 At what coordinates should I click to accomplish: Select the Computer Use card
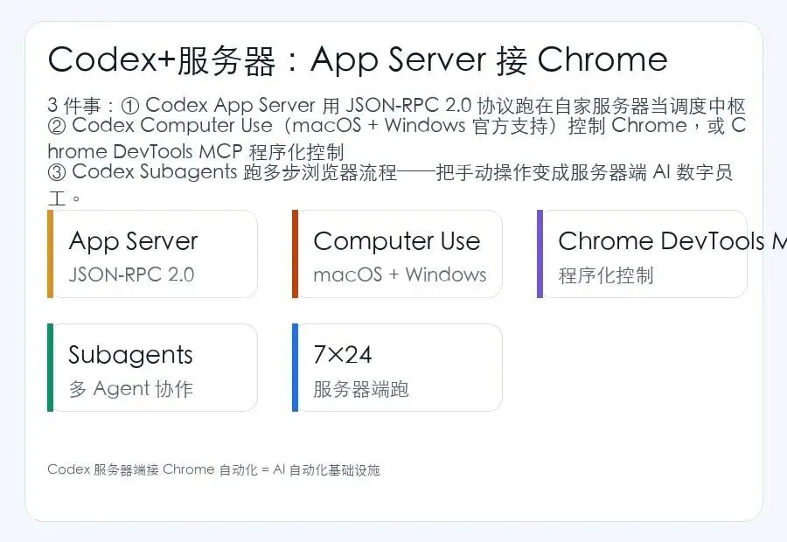click(x=398, y=254)
